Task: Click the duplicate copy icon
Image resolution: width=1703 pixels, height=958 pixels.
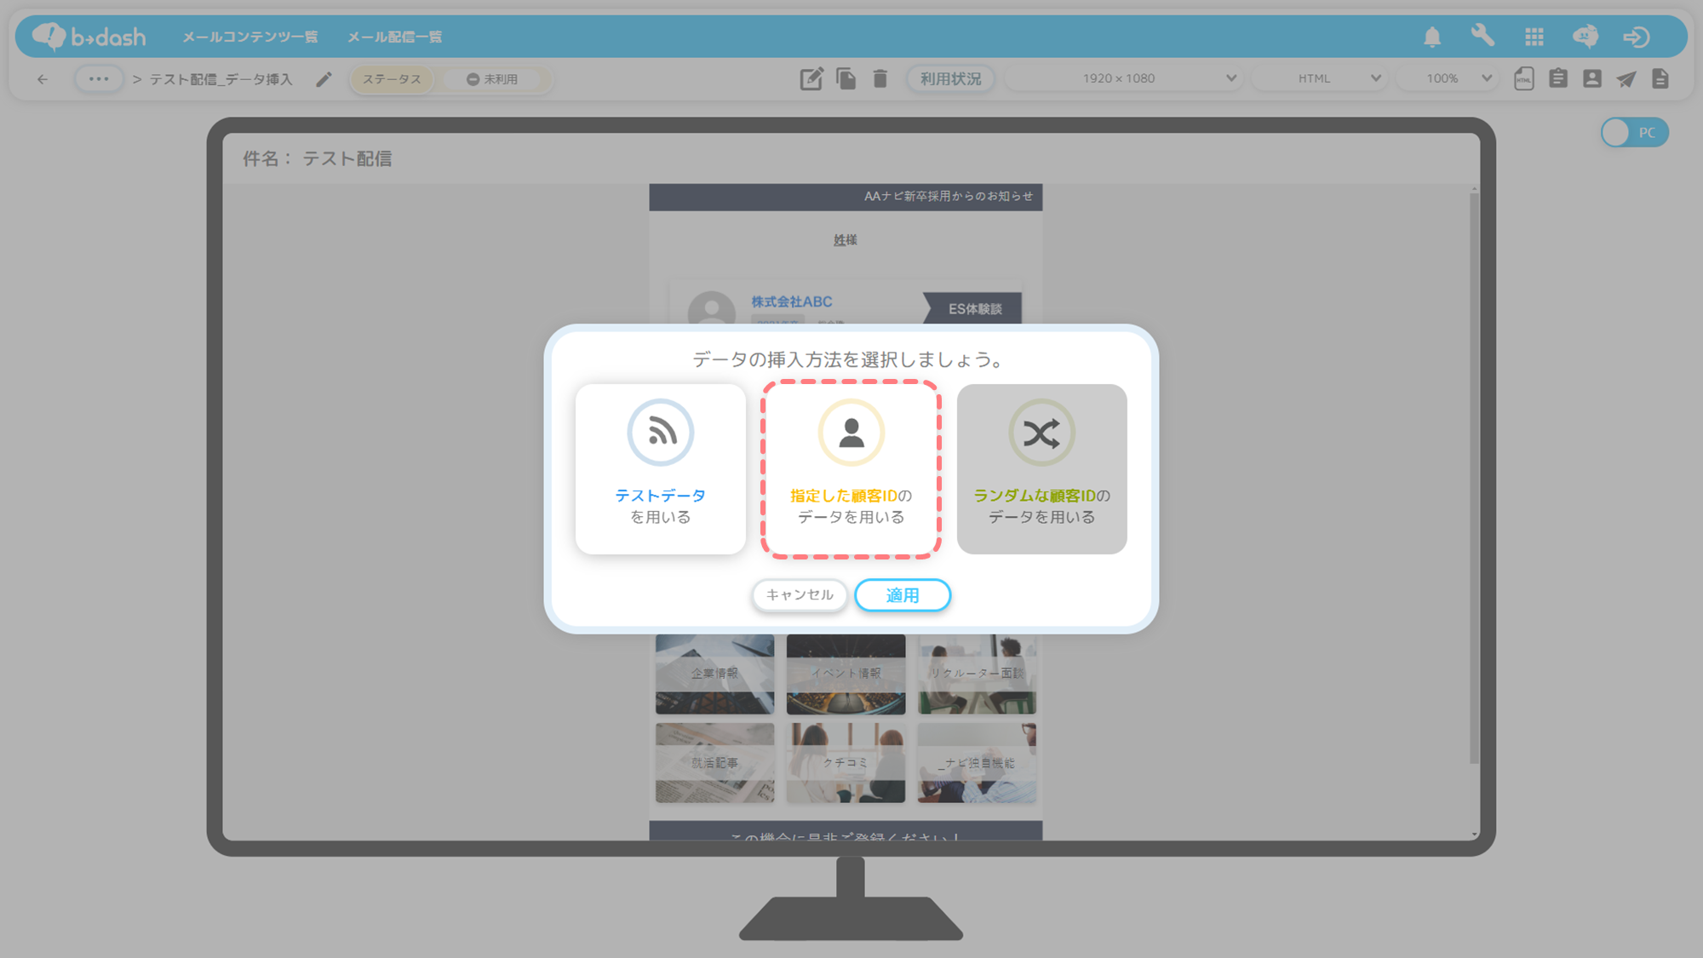Action: point(846,78)
